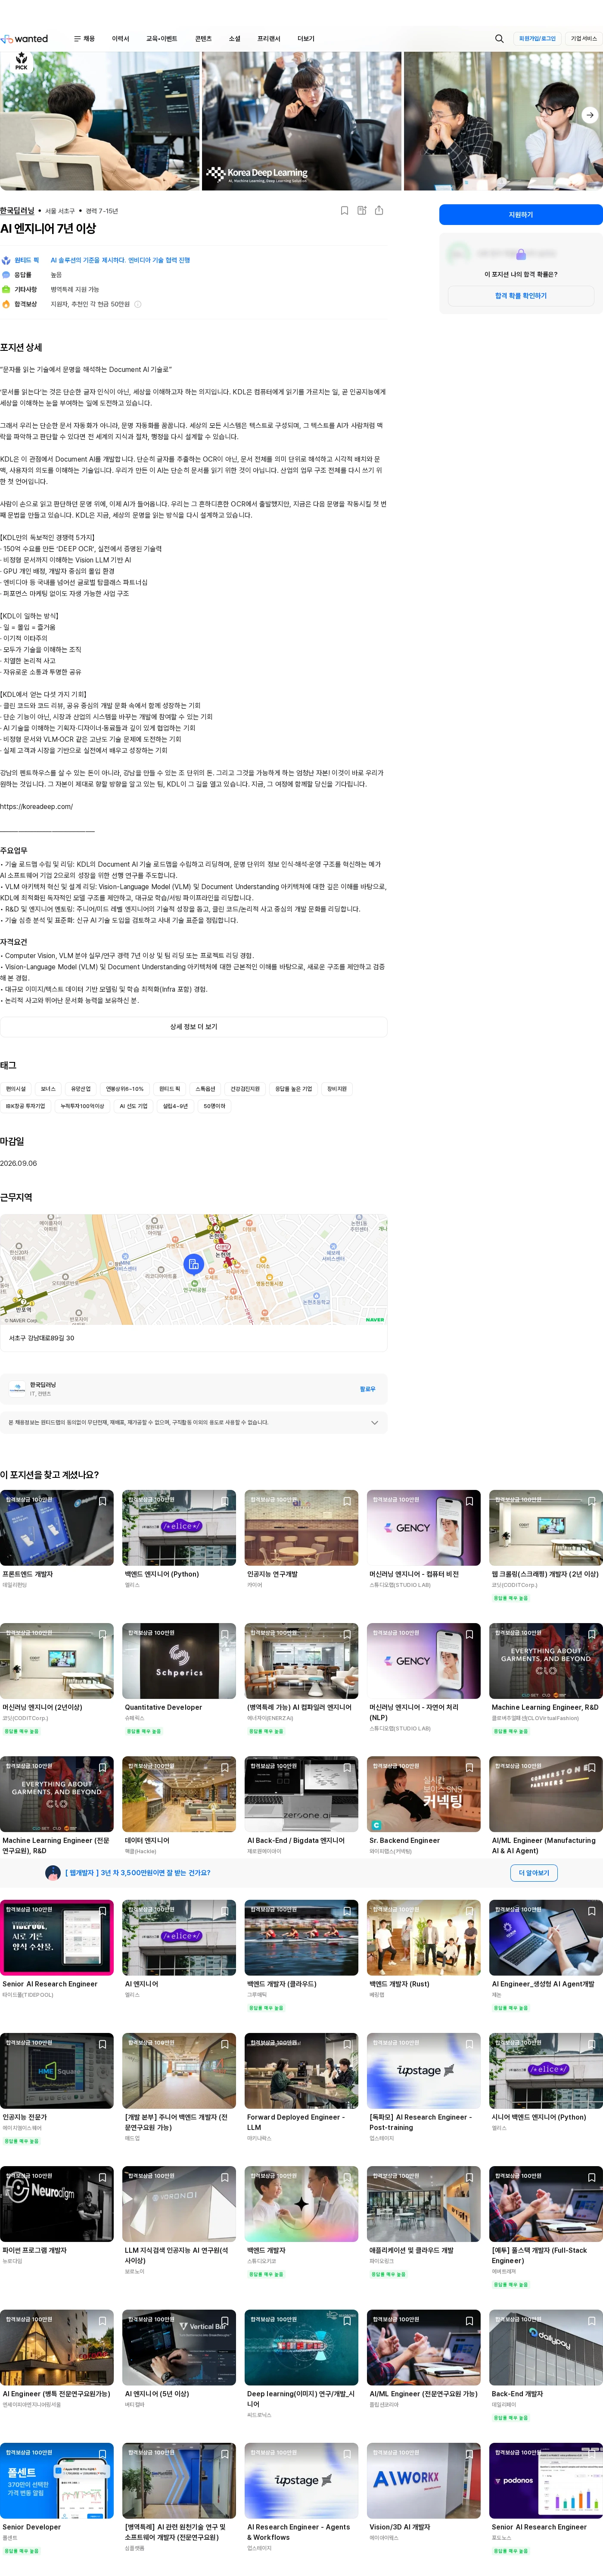This screenshot has width=603, height=2576.
Task: Select the 편의시설 tag
Action: (x=16, y=1089)
